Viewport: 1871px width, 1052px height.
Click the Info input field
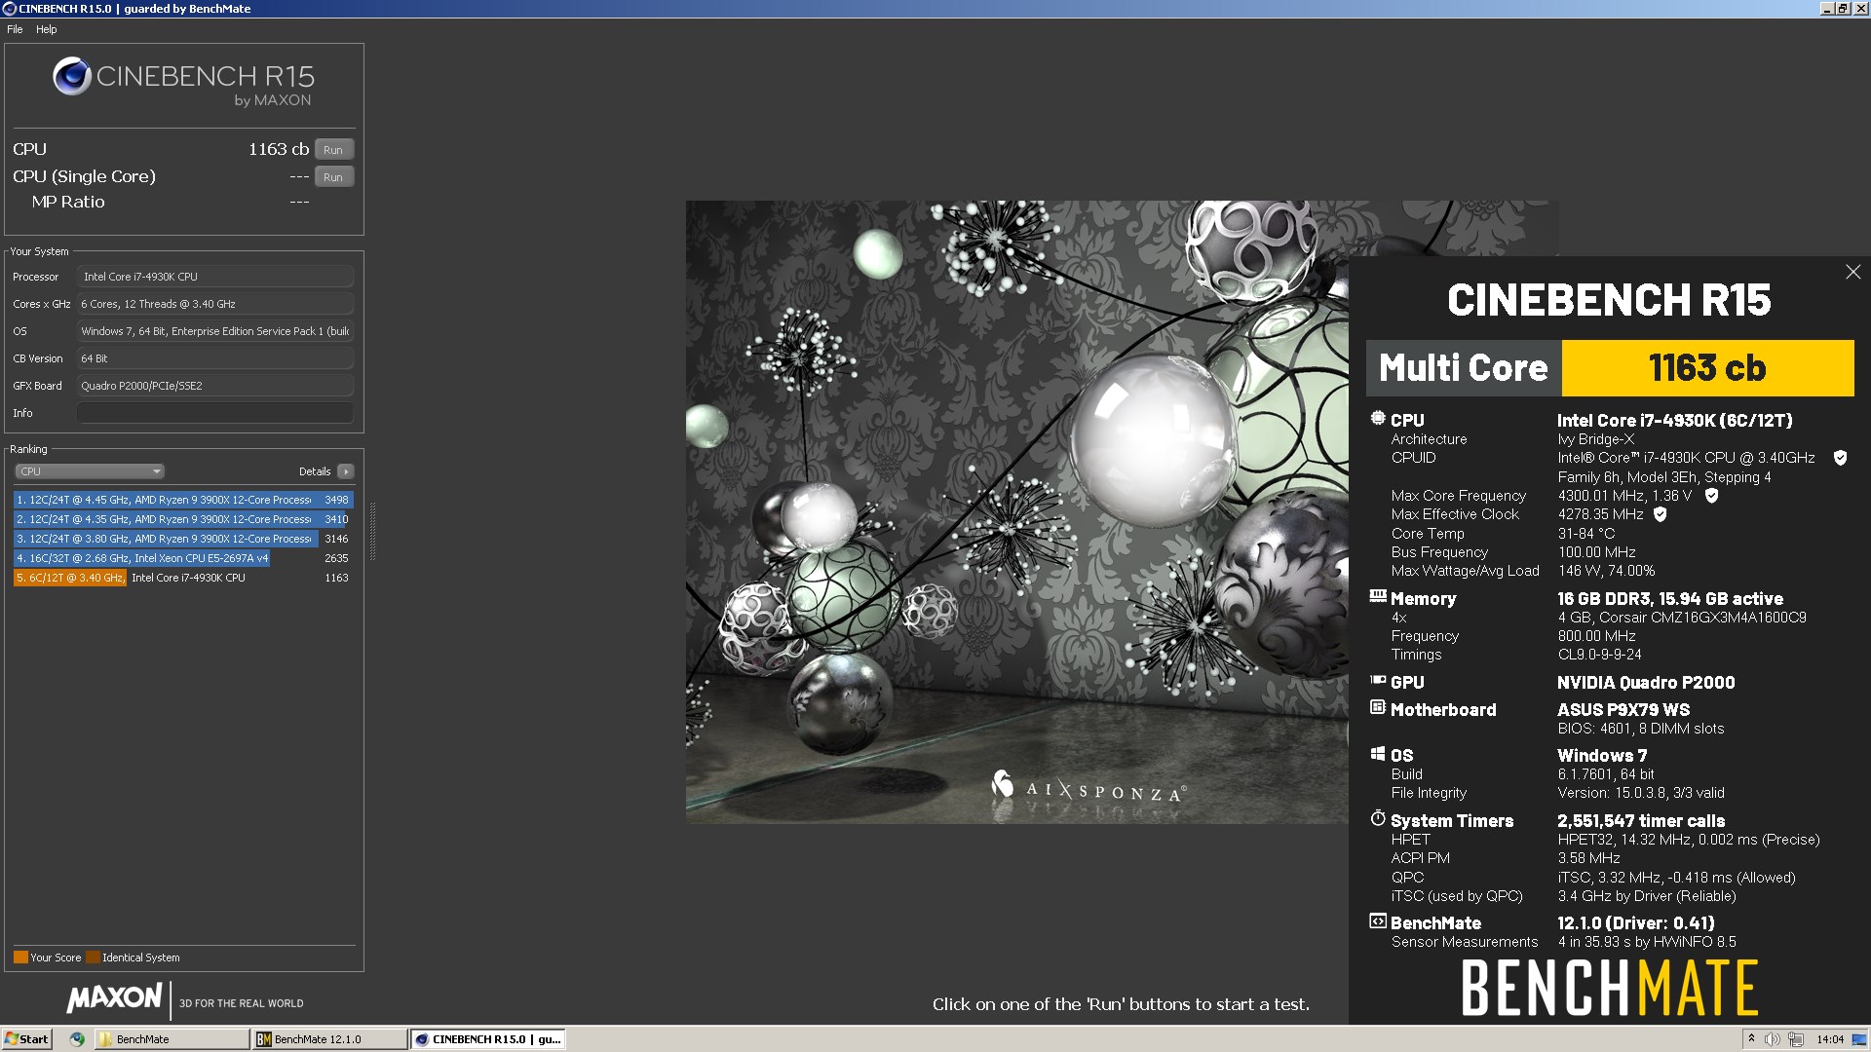(x=214, y=413)
